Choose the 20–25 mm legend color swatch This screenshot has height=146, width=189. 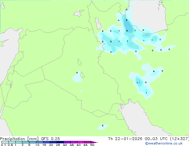click(53, 142)
